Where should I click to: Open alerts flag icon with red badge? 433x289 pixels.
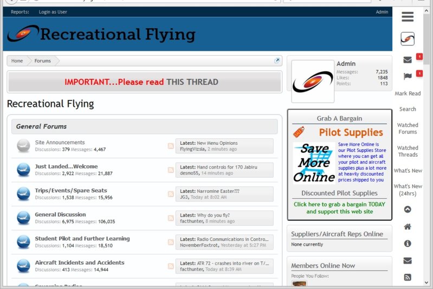pyautogui.click(x=408, y=76)
